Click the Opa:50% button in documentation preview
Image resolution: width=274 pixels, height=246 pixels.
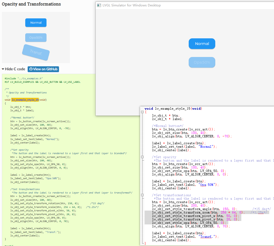(x=36, y=38)
